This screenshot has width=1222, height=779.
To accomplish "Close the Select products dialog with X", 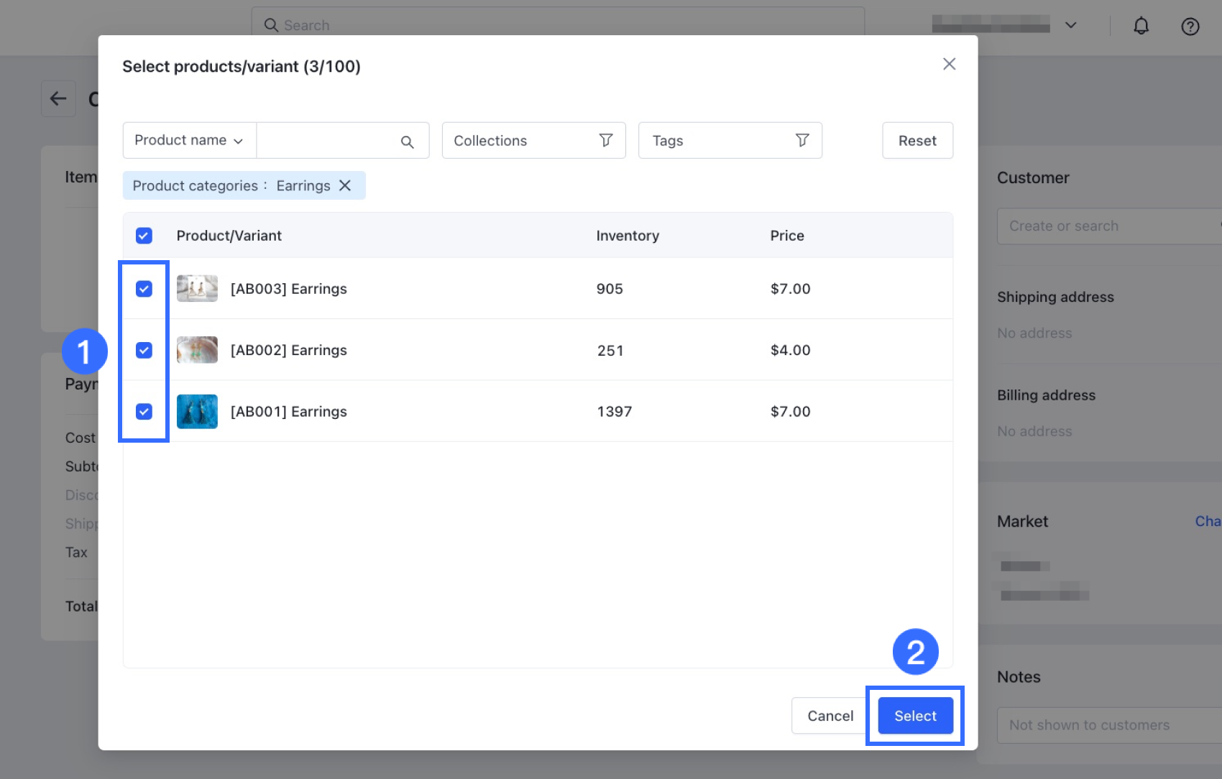I will coord(949,64).
